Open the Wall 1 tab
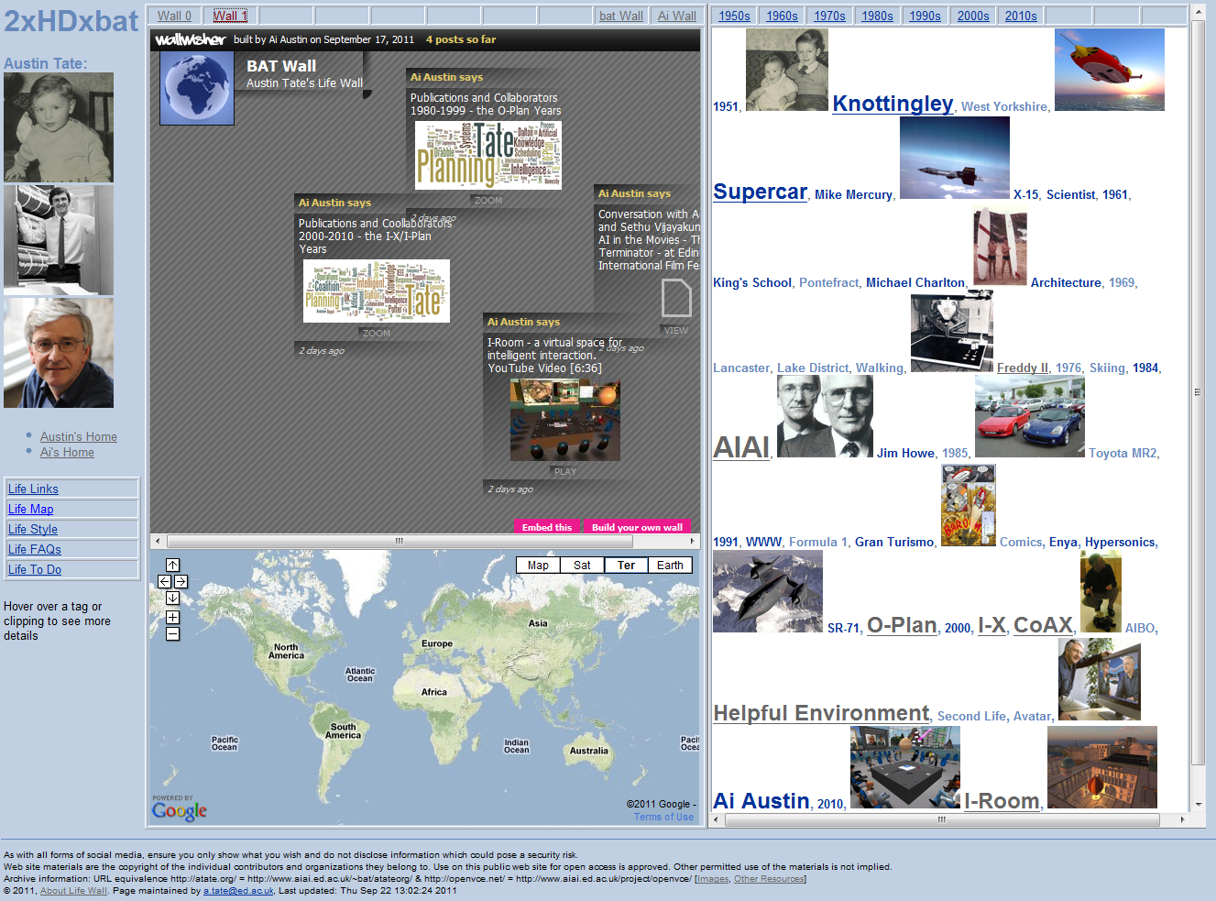The height and width of the screenshot is (901, 1216). click(230, 16)
